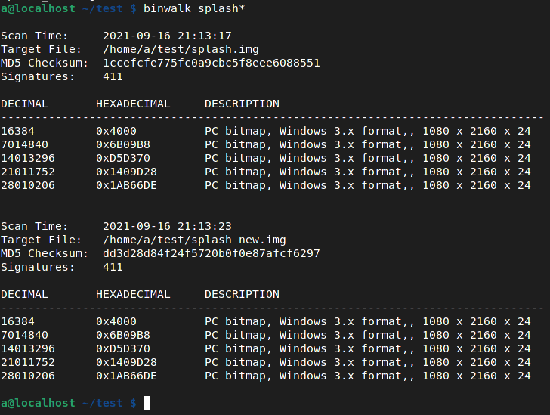
Task: Click the DECIMAL header of the splash.img table
Action: 24,104
